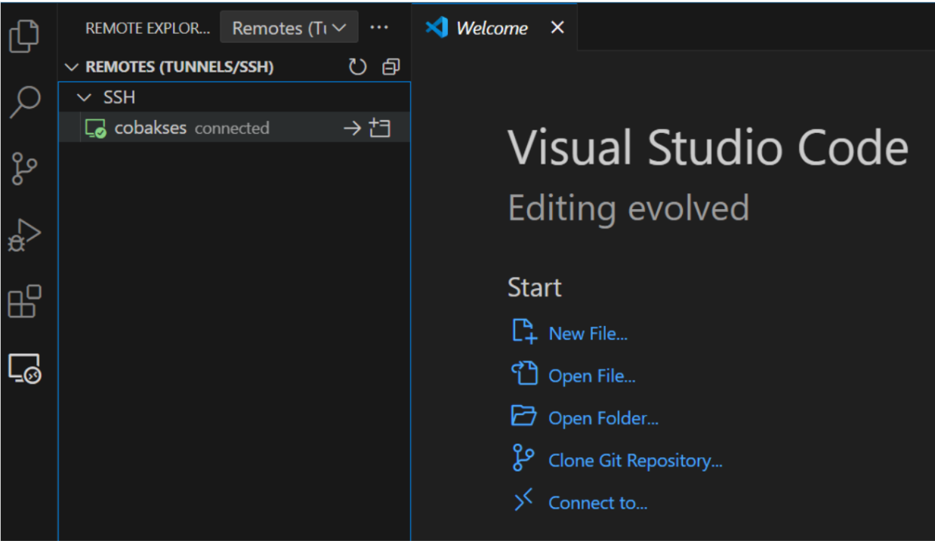Screen dimensions: 935x541
Task: Click the New File... link
Action: point(588,334)
